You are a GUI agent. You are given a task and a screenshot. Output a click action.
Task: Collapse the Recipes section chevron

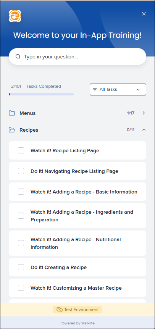click(x=144, y=130)
